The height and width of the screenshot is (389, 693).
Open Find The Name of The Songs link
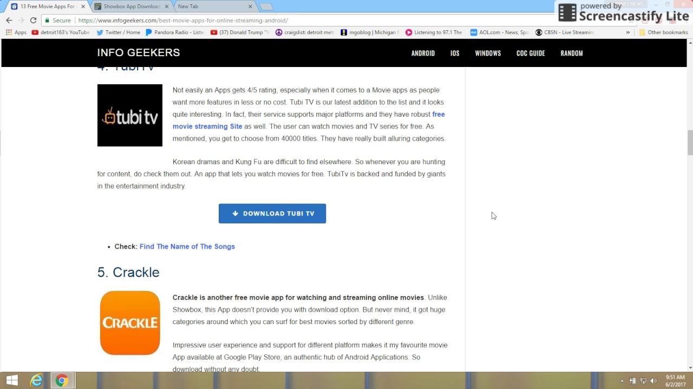(187, 246)
